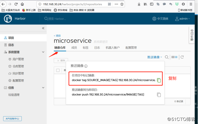The image size is (198, 124).
Task: Open 京东商城 bookmark
Action: [x=60, y=10]
